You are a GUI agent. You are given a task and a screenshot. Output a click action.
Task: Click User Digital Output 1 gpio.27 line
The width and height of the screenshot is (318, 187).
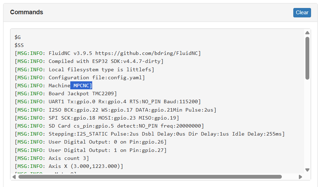tap(90, 150)
